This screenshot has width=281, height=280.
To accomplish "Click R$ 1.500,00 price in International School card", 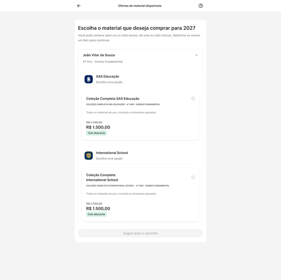I will pos(98,209).
